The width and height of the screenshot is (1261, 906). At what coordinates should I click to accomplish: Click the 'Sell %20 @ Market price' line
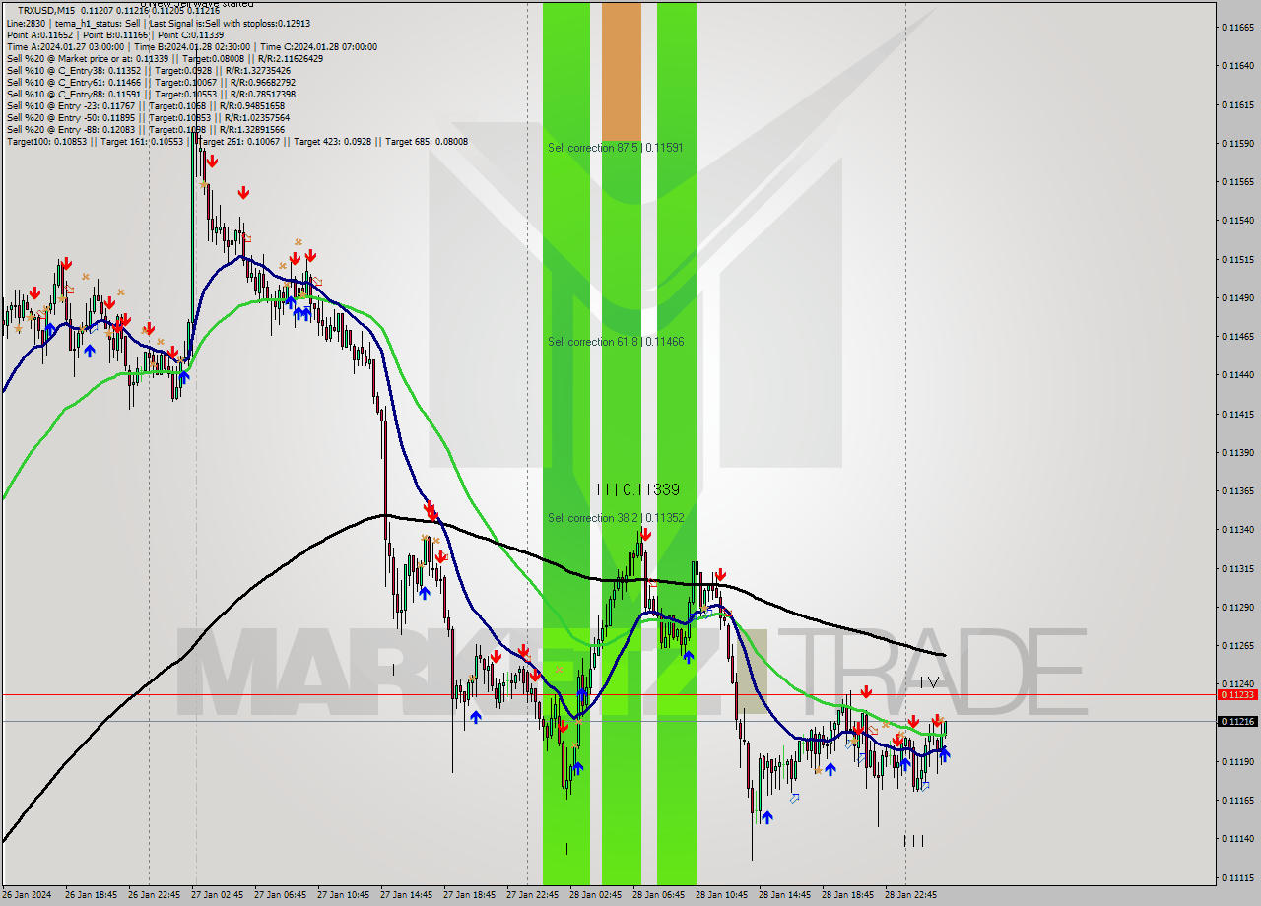tap(165, 58)
